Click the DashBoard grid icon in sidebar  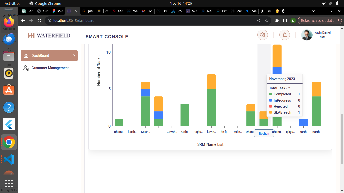tap(26, 56)
